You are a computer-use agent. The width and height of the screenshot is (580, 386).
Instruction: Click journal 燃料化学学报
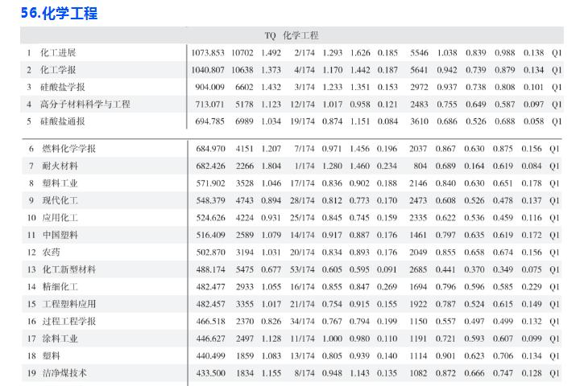[x=68, y=149]
